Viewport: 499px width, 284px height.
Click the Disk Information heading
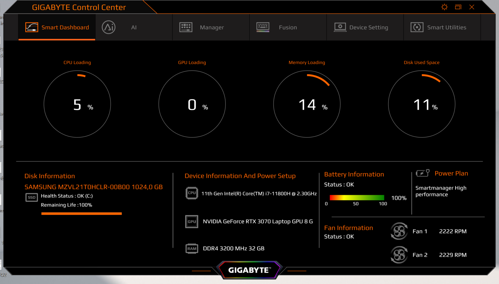click(50, 176)
